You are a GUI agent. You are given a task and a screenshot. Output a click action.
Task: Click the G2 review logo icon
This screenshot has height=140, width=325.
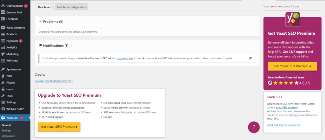(x=270, y=83)
